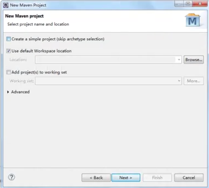This screenshot has width=209, height=188.
Task: Maximize the New Maven Project window
Action: tap(188, 4)
